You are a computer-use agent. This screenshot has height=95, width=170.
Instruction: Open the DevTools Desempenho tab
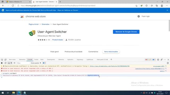tap(51, 60)
